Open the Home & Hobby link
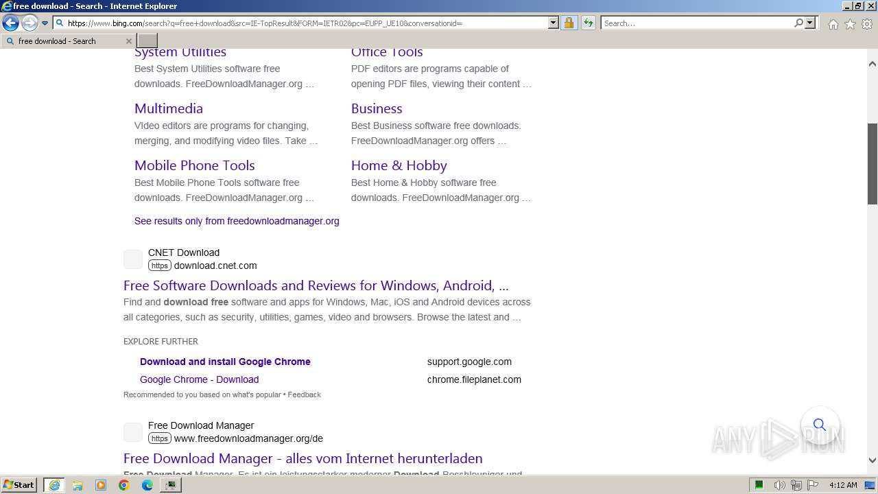 pos(399,165)
